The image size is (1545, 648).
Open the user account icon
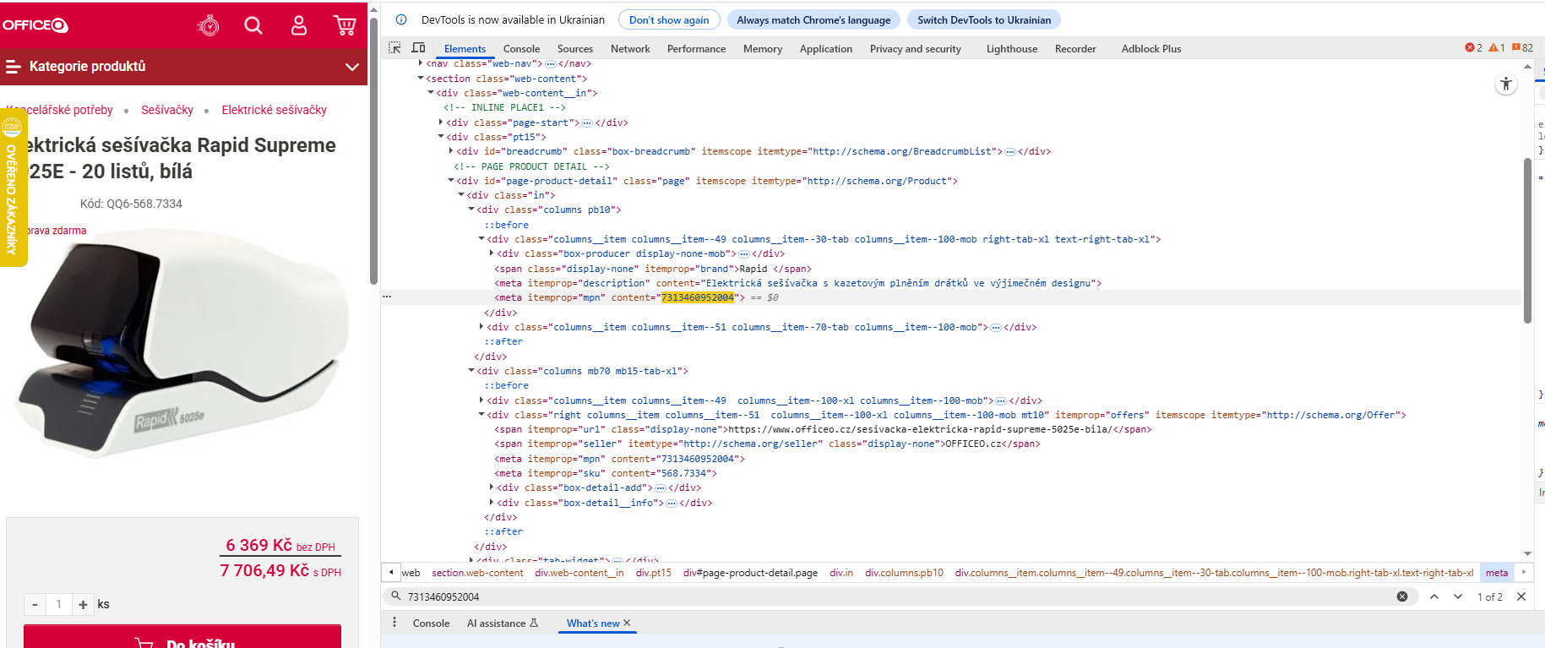point(299,25)
